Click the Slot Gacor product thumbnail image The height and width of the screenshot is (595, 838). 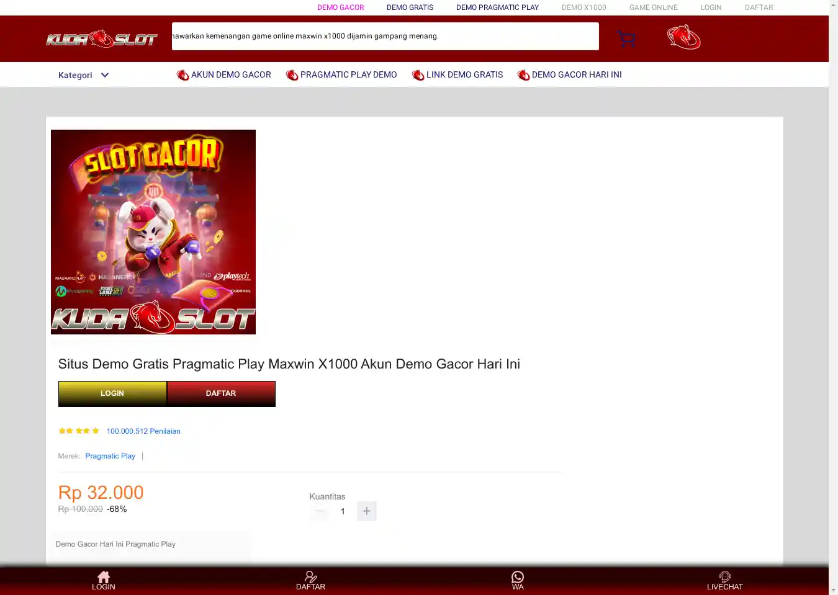tap(153, 232)
